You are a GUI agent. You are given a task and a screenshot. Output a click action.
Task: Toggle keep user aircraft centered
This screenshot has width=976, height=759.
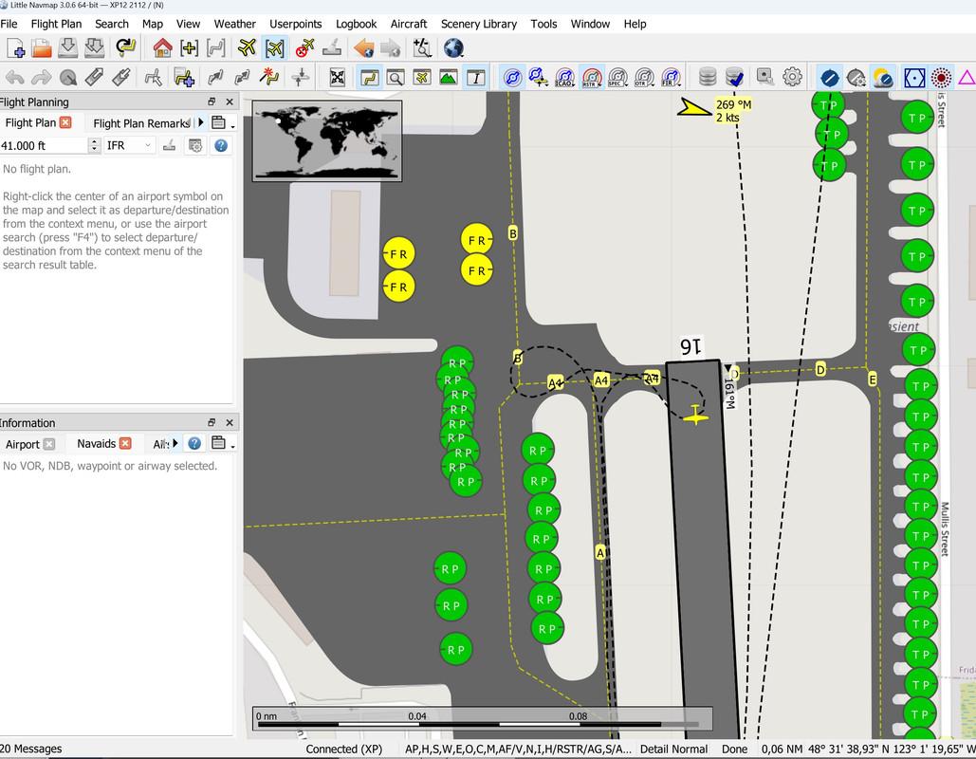(274, 48)
